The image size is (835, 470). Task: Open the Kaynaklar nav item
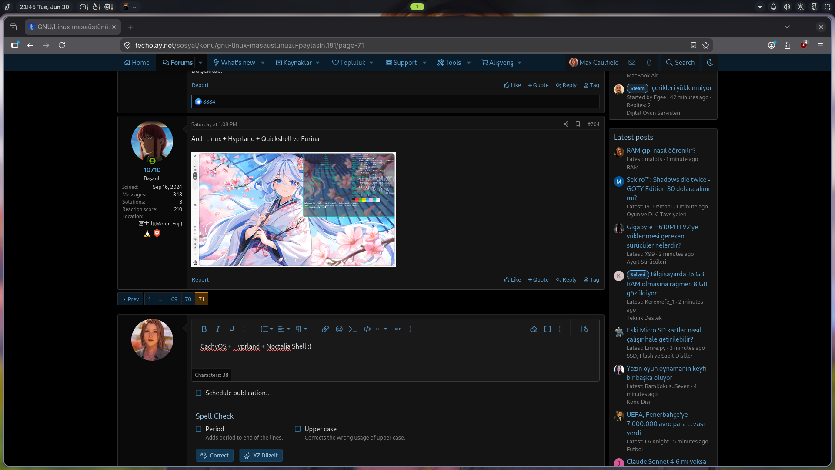[x=294, y=63]
